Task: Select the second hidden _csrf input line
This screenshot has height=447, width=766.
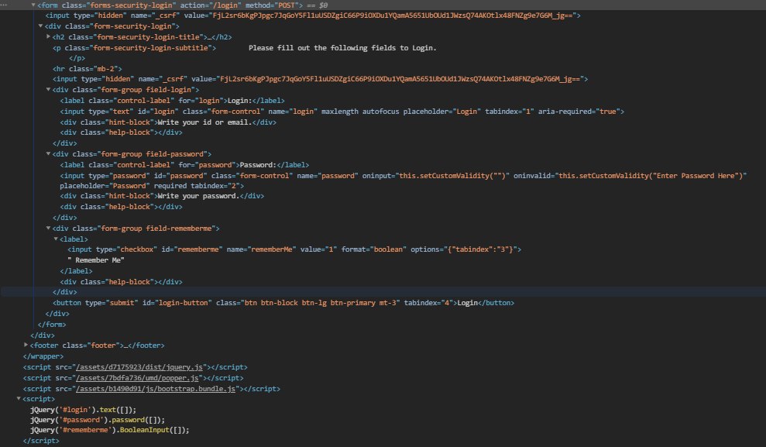Action: [x=320, y=79]
